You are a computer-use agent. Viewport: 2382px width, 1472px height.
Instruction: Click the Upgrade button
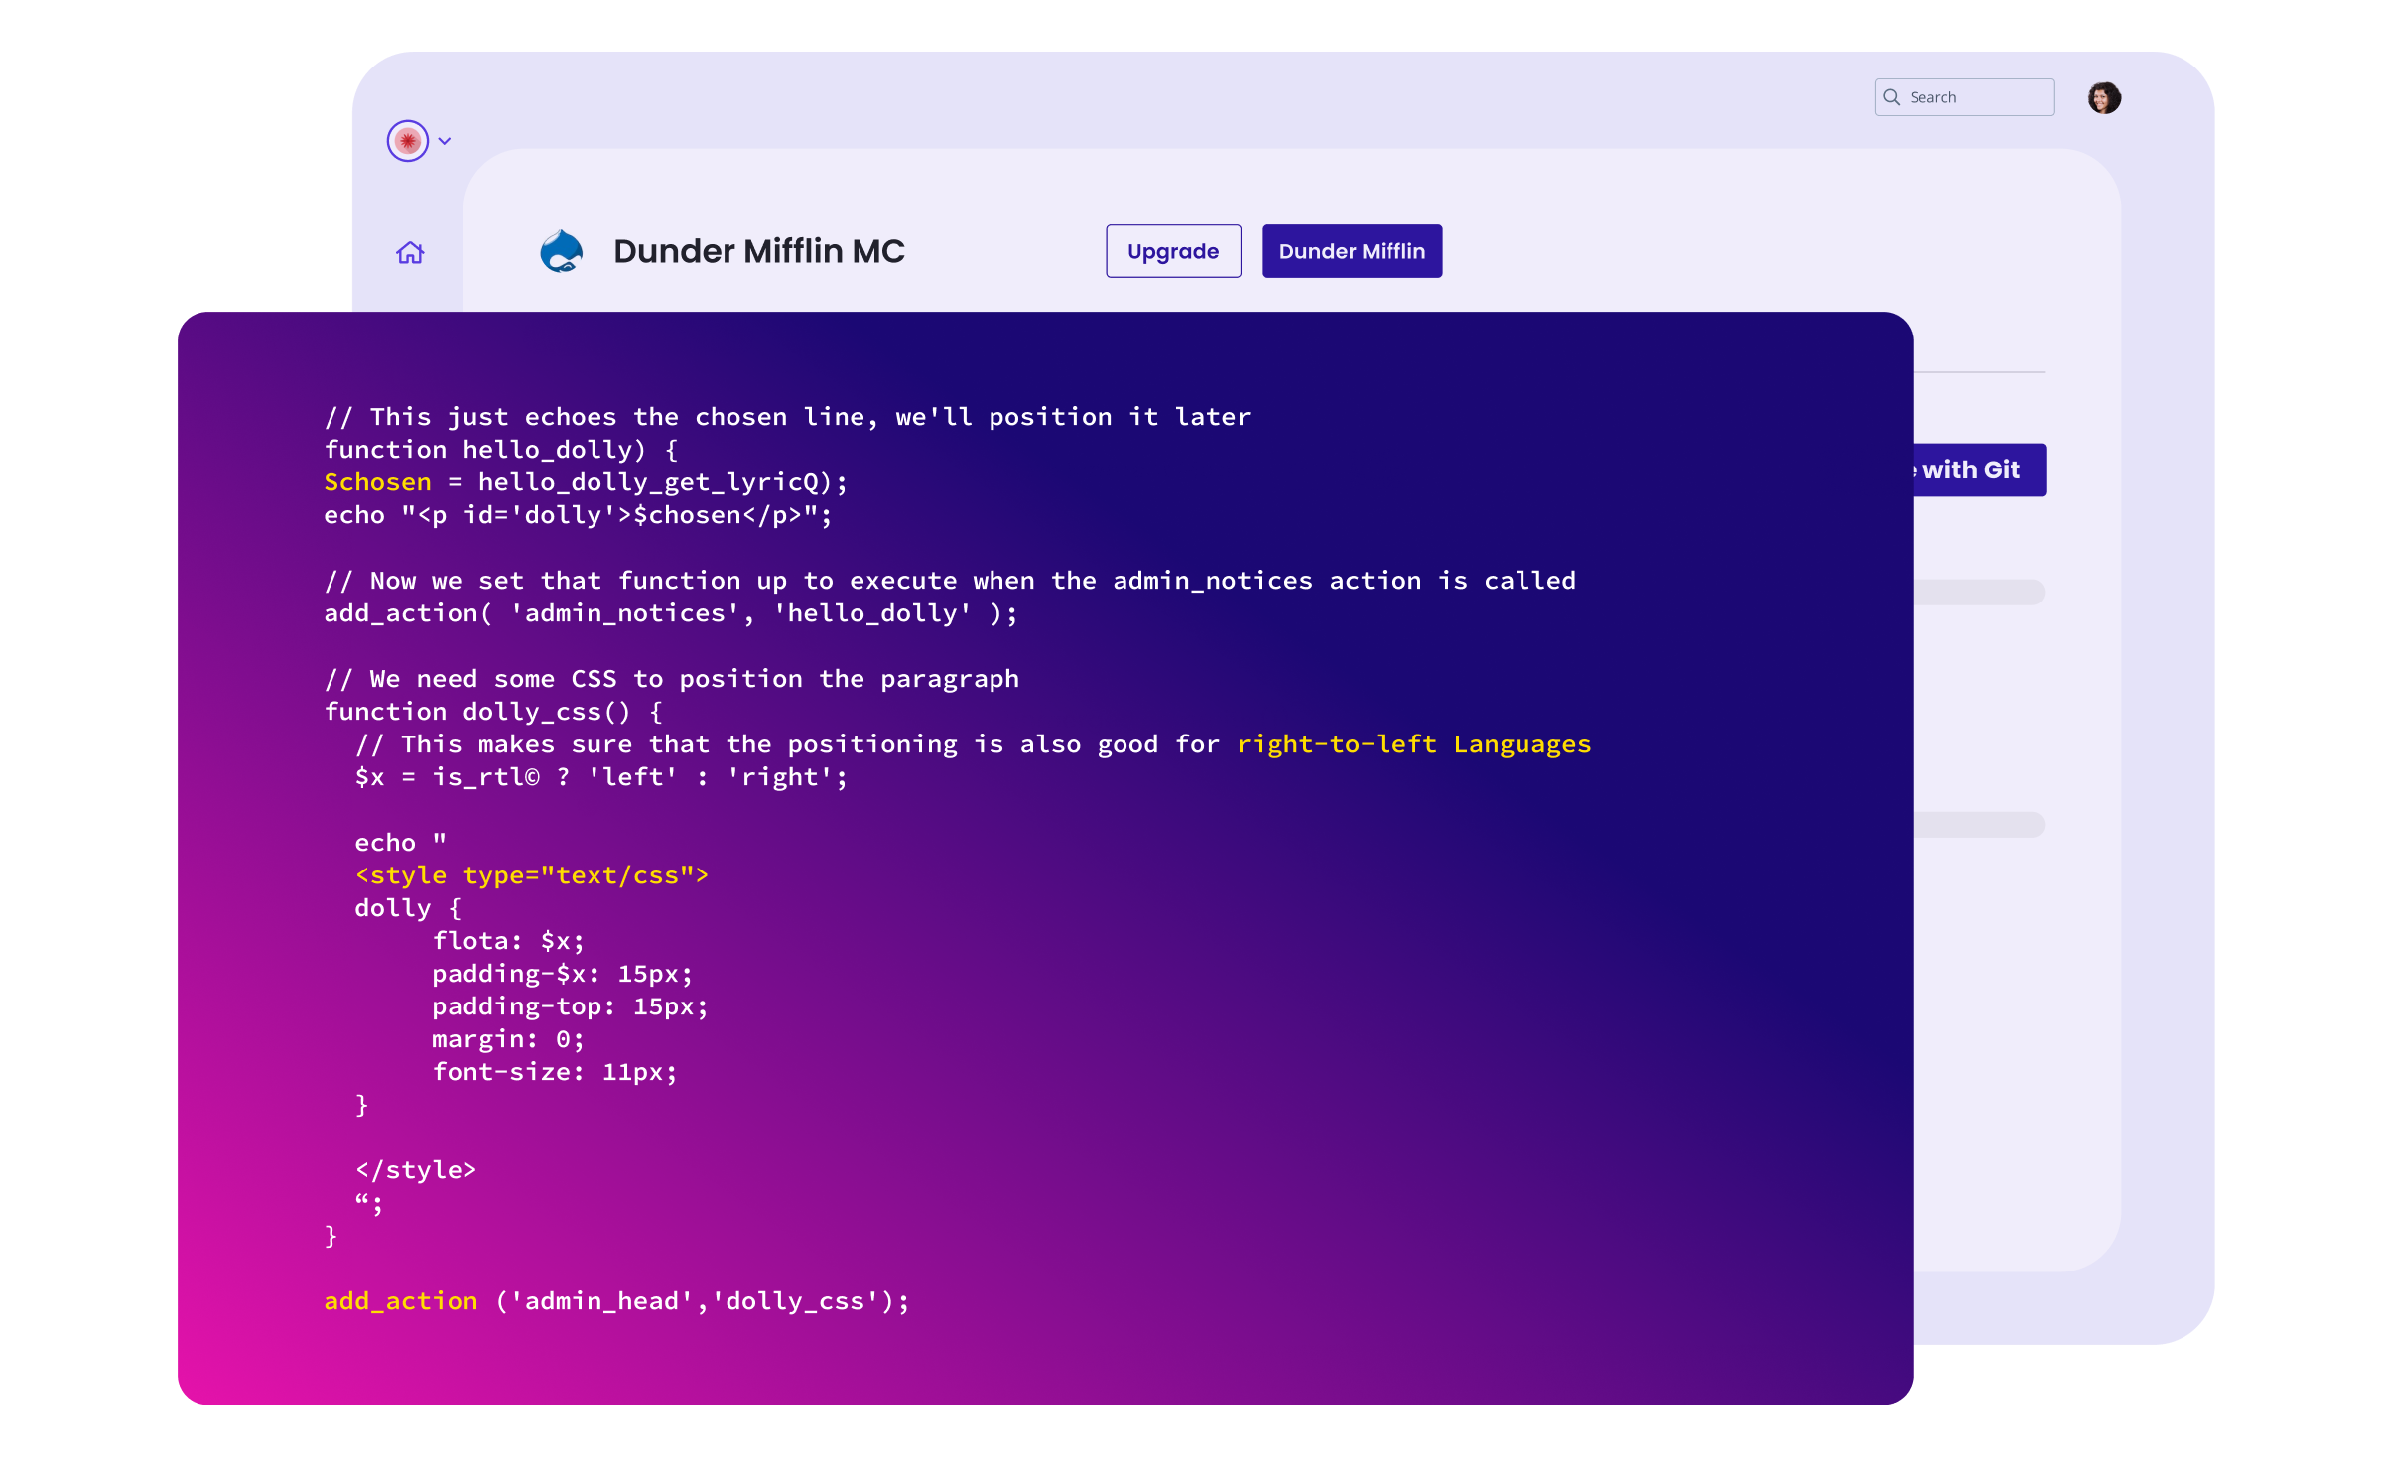[x=1173, y=251]
